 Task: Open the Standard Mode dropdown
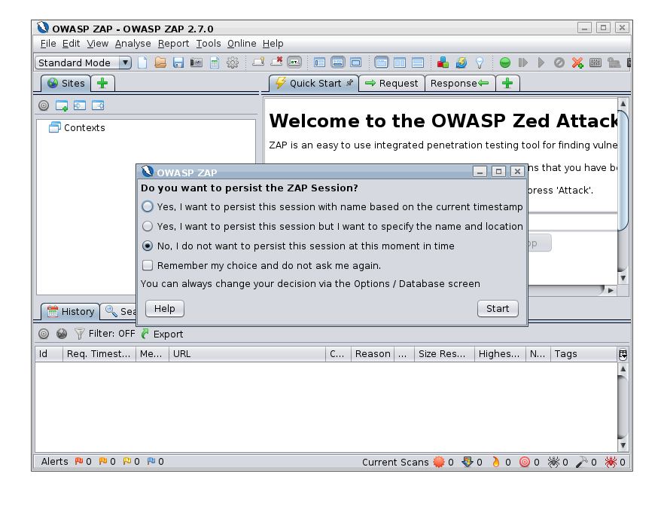coord(83,63)
